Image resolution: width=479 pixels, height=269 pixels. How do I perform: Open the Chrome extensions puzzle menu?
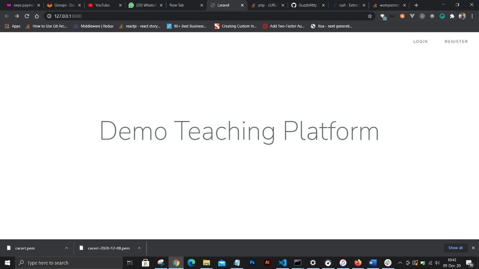(452, 16)
